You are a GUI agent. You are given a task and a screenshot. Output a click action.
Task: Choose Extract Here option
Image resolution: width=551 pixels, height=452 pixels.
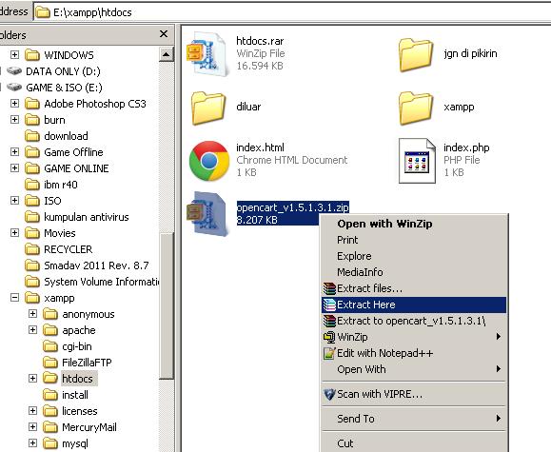(414, 305)
